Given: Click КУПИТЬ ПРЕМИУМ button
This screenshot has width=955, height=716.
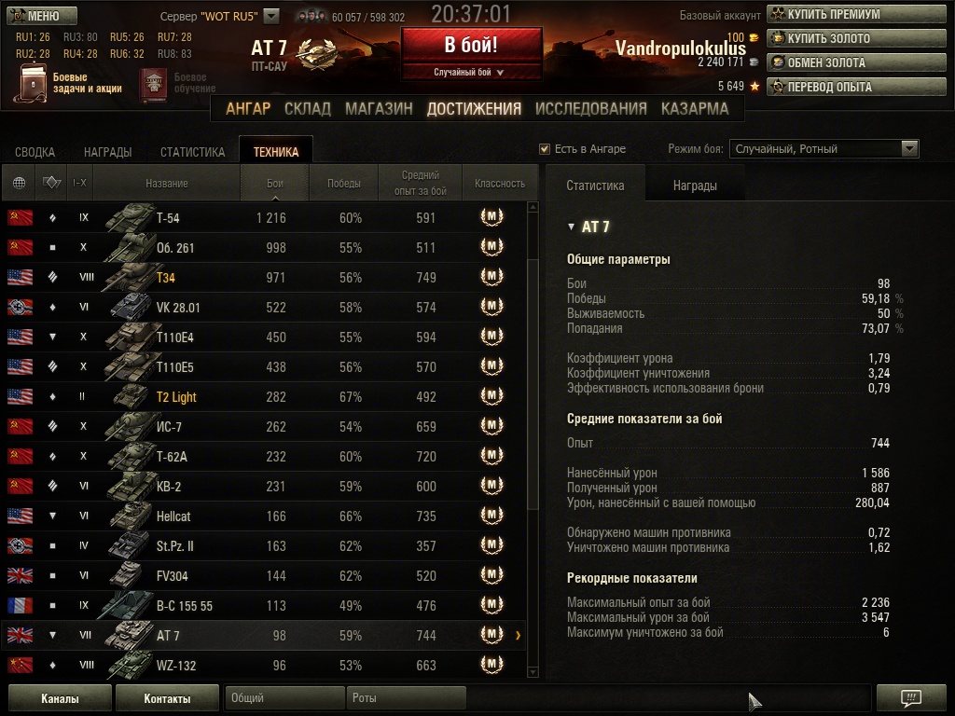Looking at the screenshot, I should coord(856,14).
